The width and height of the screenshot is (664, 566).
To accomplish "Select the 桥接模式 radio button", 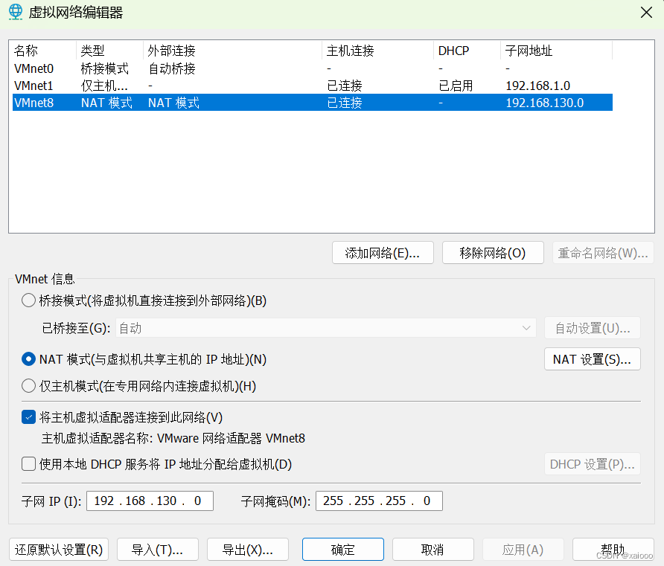I will (28, 300).
